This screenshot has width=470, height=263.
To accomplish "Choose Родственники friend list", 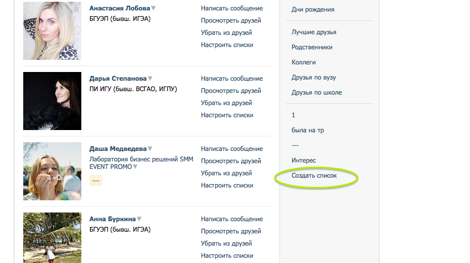I will tap(312, 48).
